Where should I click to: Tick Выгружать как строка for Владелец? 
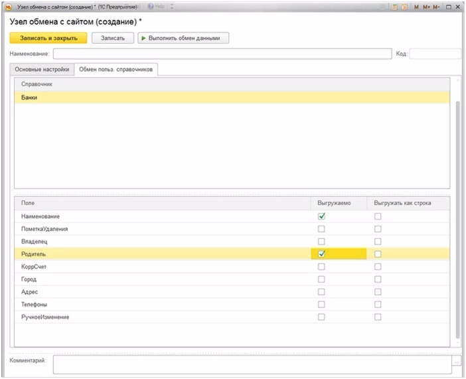coord(378,242)
